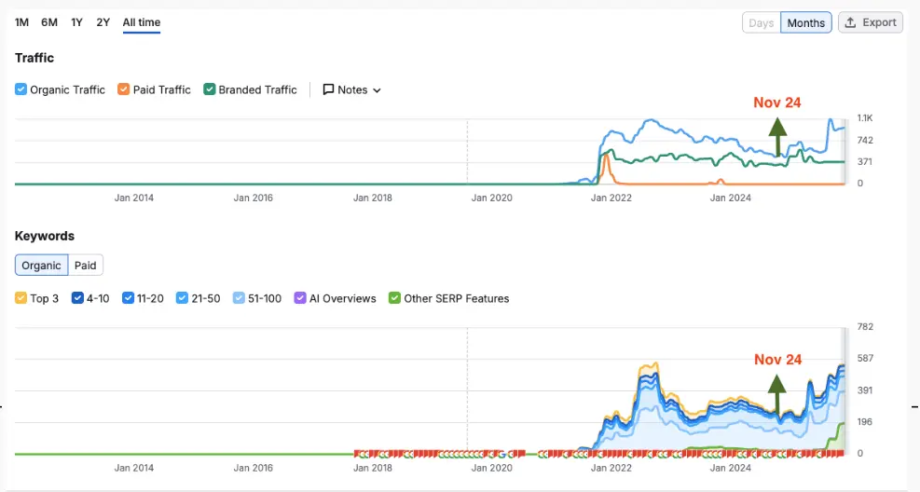Click the 1.1K axis value on Traffic chart
Image resolution: width=920 pixels, height=492 pixels.
(x=865, y=117)
